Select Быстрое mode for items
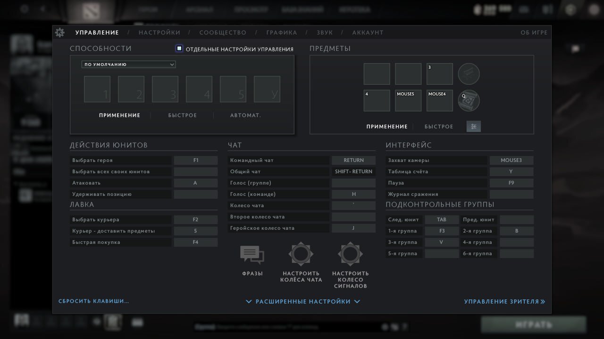The width and height of the screenshot is (604, 339). (x=438, y=127)
